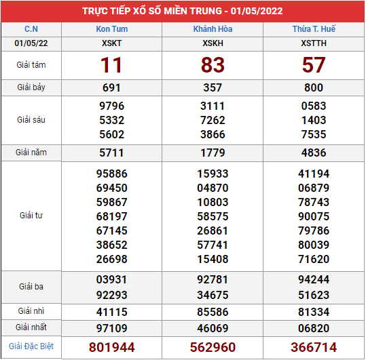Click the Giải tám row label
Viewport: 366px width, 360px height.
(x=31, y=65)
